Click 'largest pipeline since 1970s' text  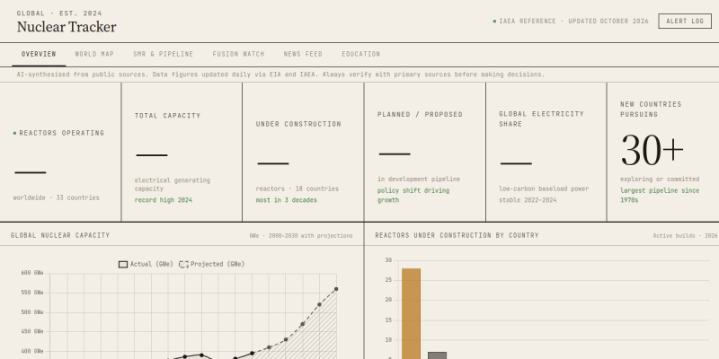point(660,195)
